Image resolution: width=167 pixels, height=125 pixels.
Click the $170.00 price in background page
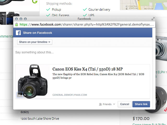[x=141, y=118]
